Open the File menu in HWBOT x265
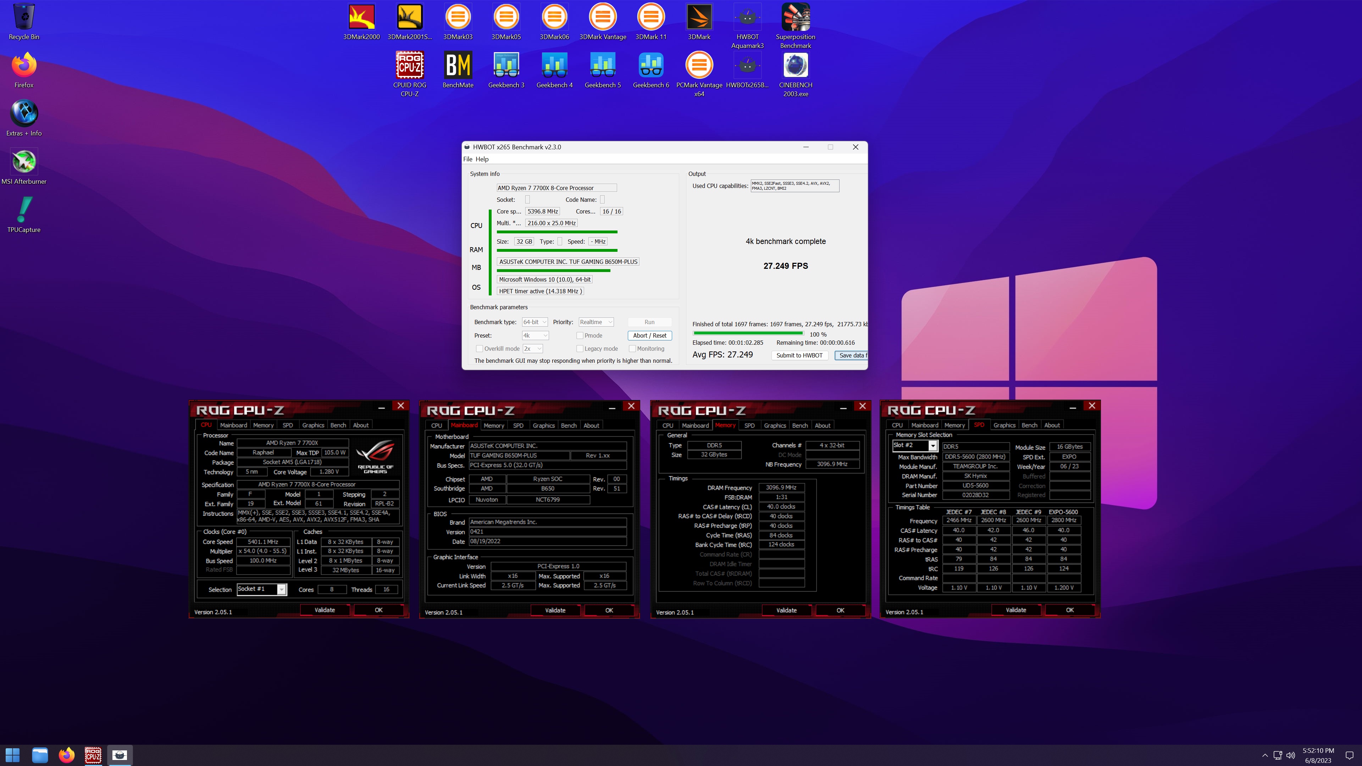This screenshot has height=766, width=1362. [x=467, y=159]
